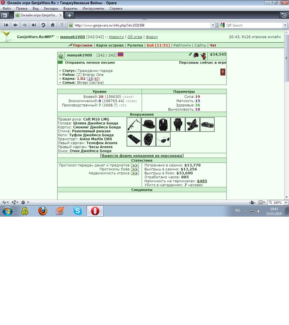Click the Бой [11:51] link
The height and width of the screenshot is (325, 289).
pyautogui.click(x=158, y=45)
